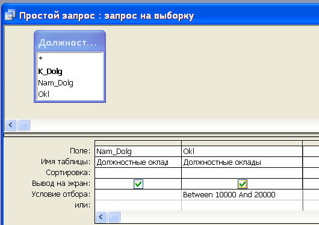Click the или cell for Okl column
Image resolution: width=319 pixels, height=225 pixels.
[x=242, y=206]
